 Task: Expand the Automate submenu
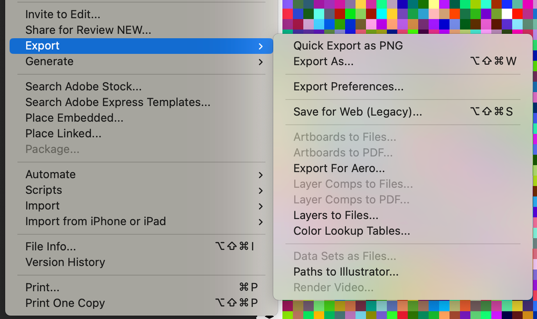click(x=51, y=175)
